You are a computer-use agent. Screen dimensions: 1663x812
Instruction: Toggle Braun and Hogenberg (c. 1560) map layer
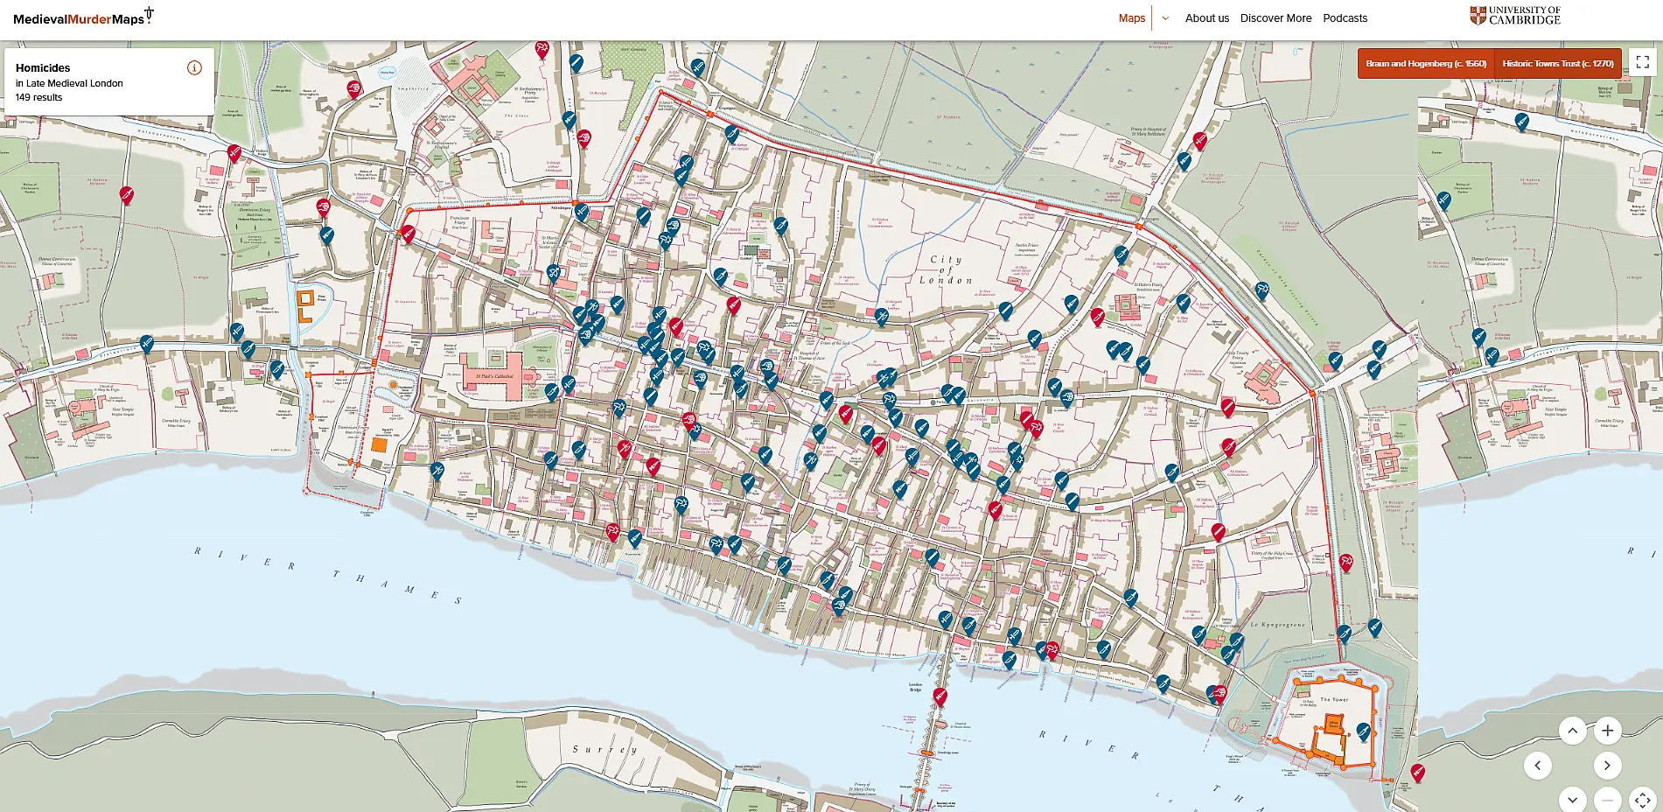(x=1426, y=63)
